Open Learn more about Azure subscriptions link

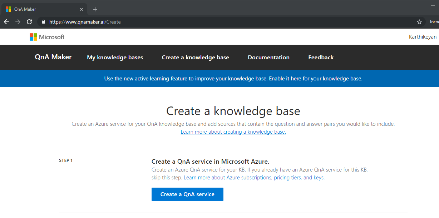click(x=254, y=178)
